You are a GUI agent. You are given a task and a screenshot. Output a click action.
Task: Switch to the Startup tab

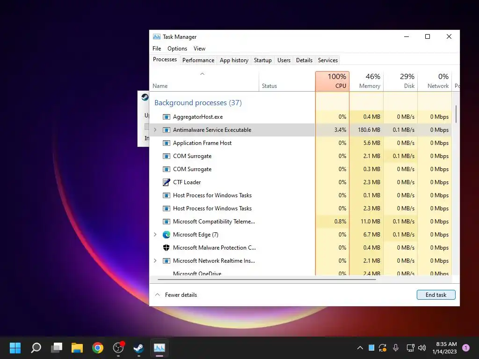[x=263, y=60]
